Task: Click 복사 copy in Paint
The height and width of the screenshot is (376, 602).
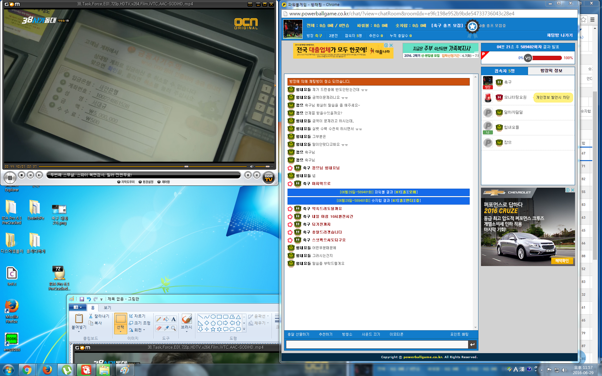Action: 95,323
